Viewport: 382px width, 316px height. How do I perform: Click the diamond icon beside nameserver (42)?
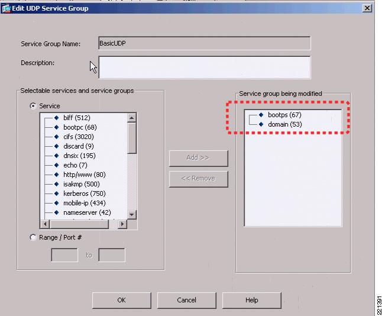[57, 212]
